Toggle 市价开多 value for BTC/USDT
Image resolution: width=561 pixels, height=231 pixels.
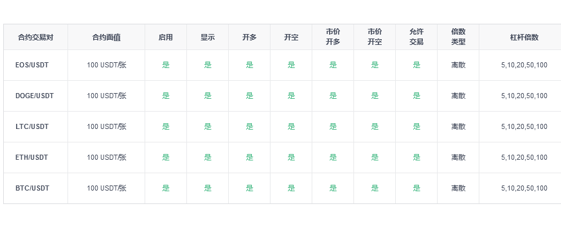click(x=333, y=188)
